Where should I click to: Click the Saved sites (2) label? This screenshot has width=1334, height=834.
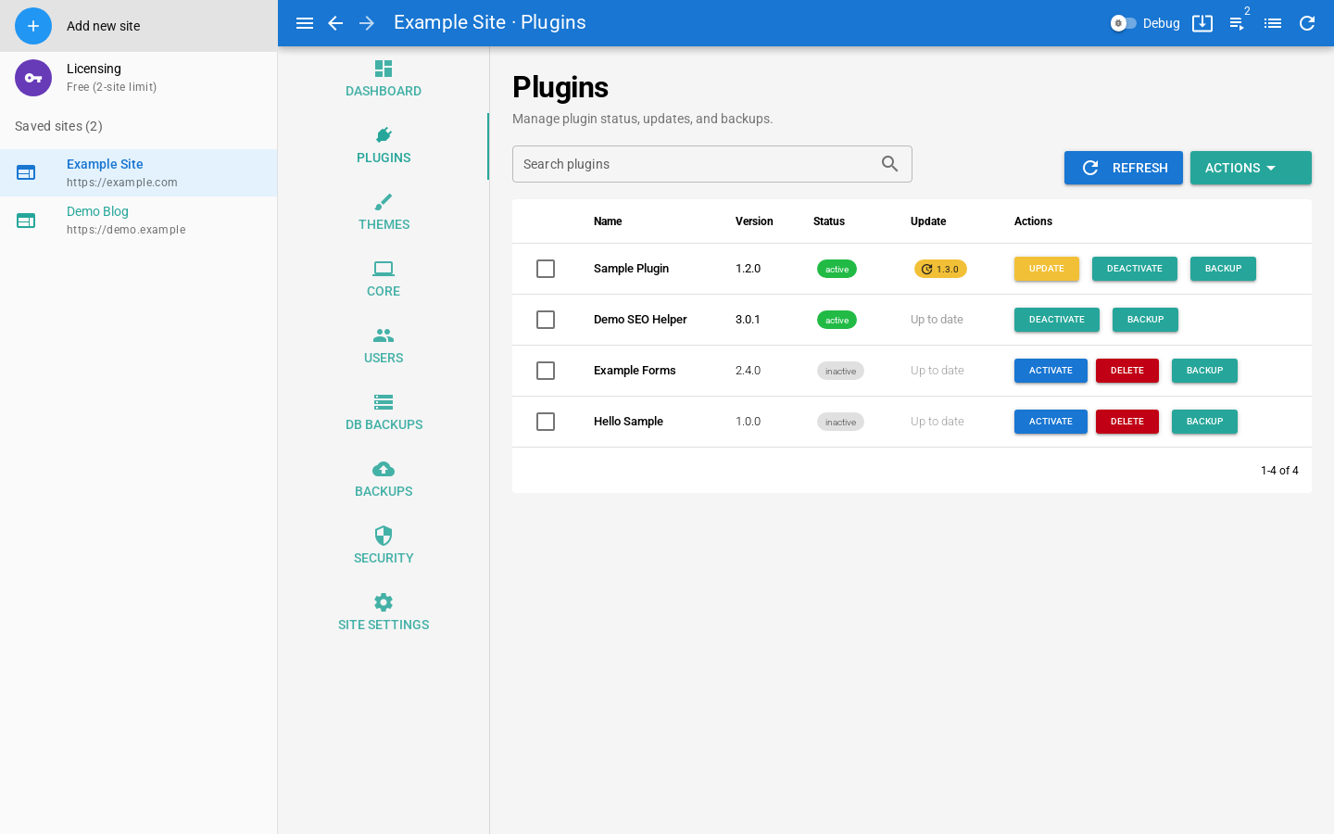point(58,126)
